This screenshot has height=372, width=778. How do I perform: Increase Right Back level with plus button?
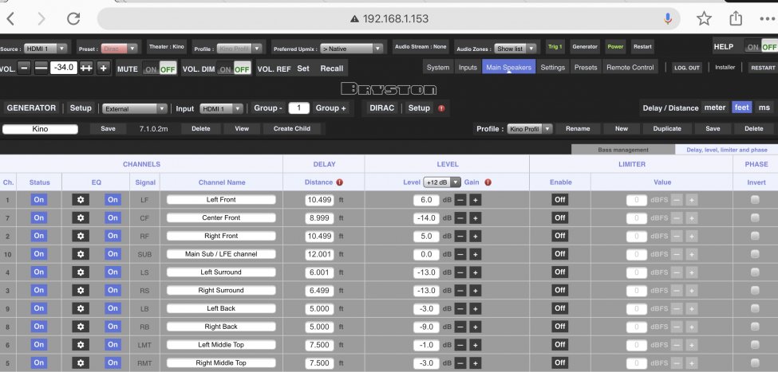coord(476,327)
